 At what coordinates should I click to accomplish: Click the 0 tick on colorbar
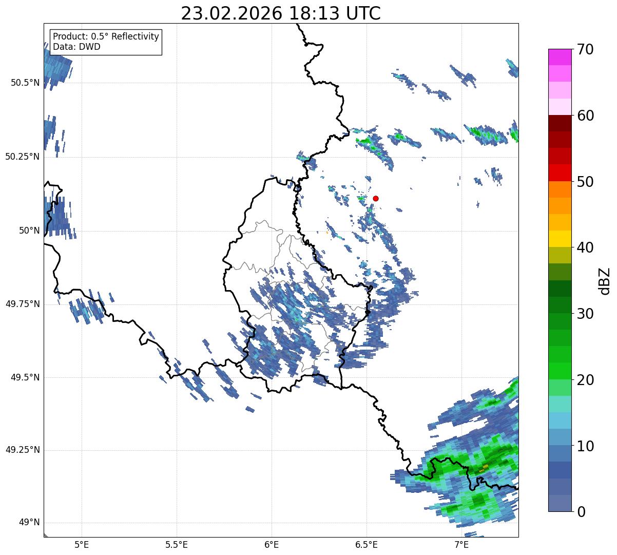(581, 512)
